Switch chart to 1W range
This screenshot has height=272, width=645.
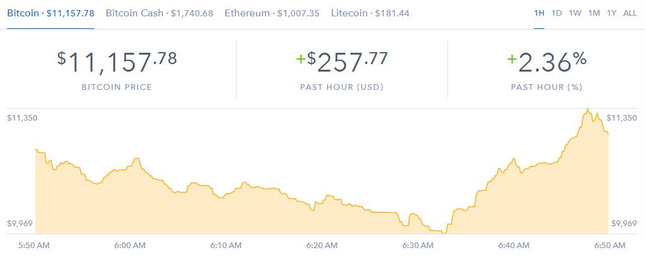(x=575, y=13)
